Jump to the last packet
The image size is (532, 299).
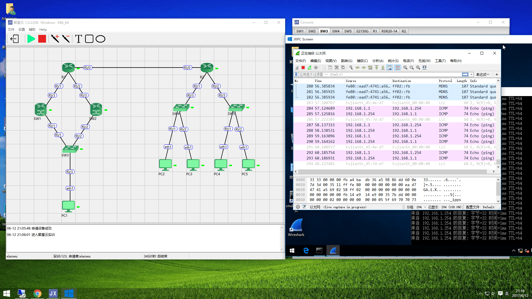click(x=383, y=68)
